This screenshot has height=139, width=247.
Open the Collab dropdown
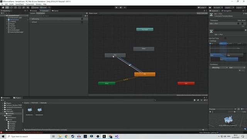(x=202, y=8)
